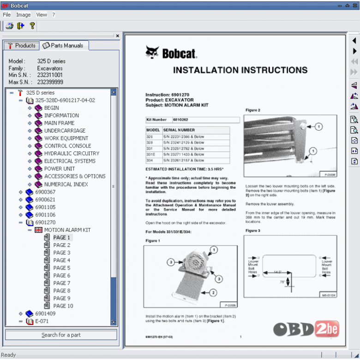Select the INFORMATION tree item
The width and height of the screenshot is (360, 360).
61,115
